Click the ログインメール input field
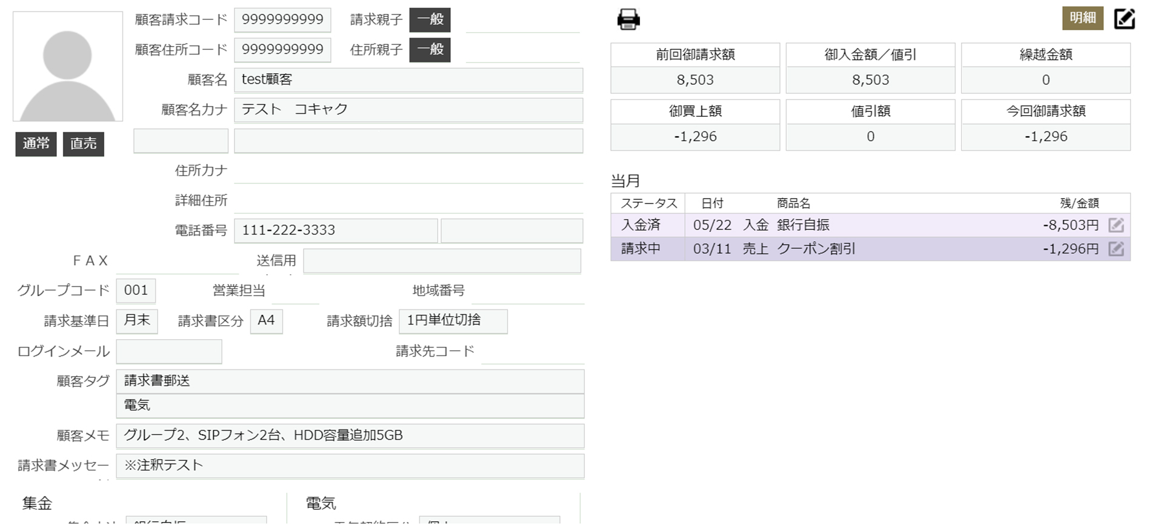 (169, 351)
